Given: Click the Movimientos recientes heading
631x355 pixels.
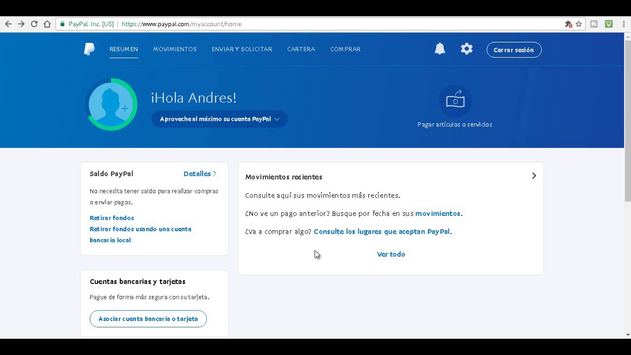Looking at the screenshot, I should point(284,177).
